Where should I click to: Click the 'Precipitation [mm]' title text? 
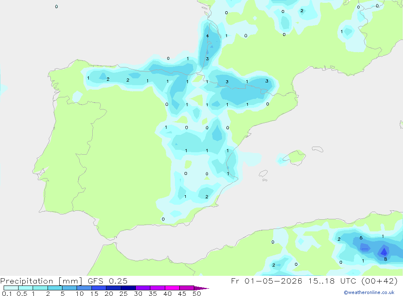click(x=41, y=281)
